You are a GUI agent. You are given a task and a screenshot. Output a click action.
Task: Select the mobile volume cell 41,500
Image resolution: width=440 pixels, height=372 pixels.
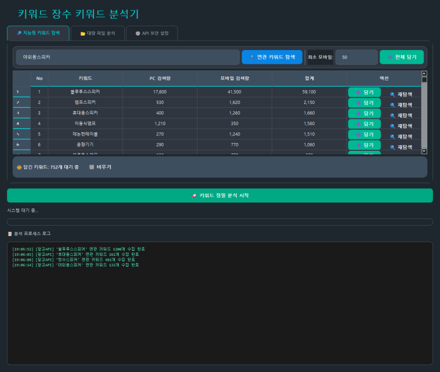click(235, 92)
